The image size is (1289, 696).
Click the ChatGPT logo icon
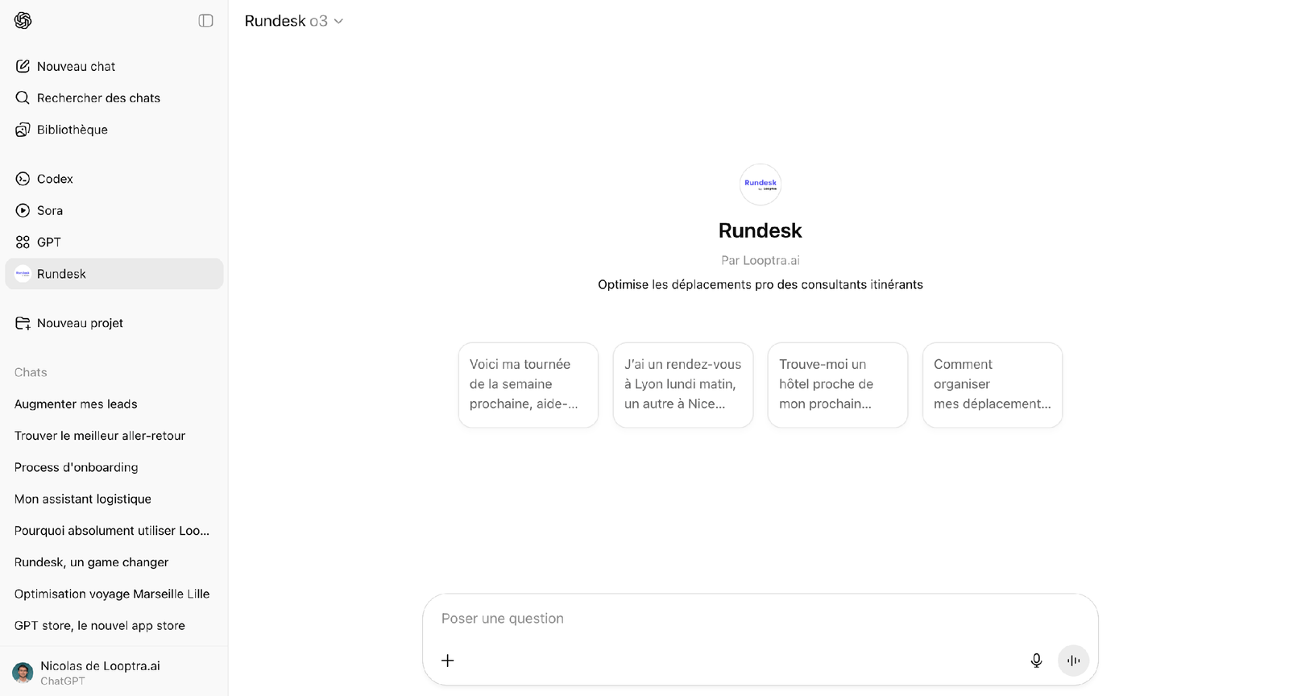tap(23, 21)
